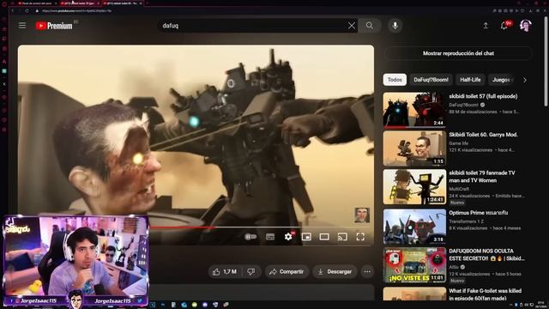Click 'DAFUQBOOM NOS OCULTA ESTE SECRETO' title
Screen dimensions: 549x309
pyautogui.click(x=486, y=255)
